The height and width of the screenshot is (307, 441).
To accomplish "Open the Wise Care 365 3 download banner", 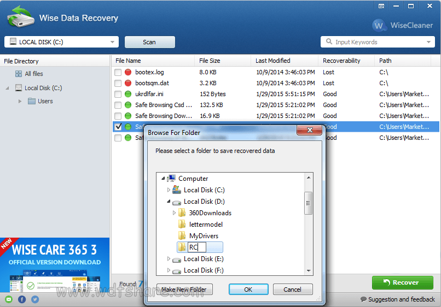I will pos(55,265).
